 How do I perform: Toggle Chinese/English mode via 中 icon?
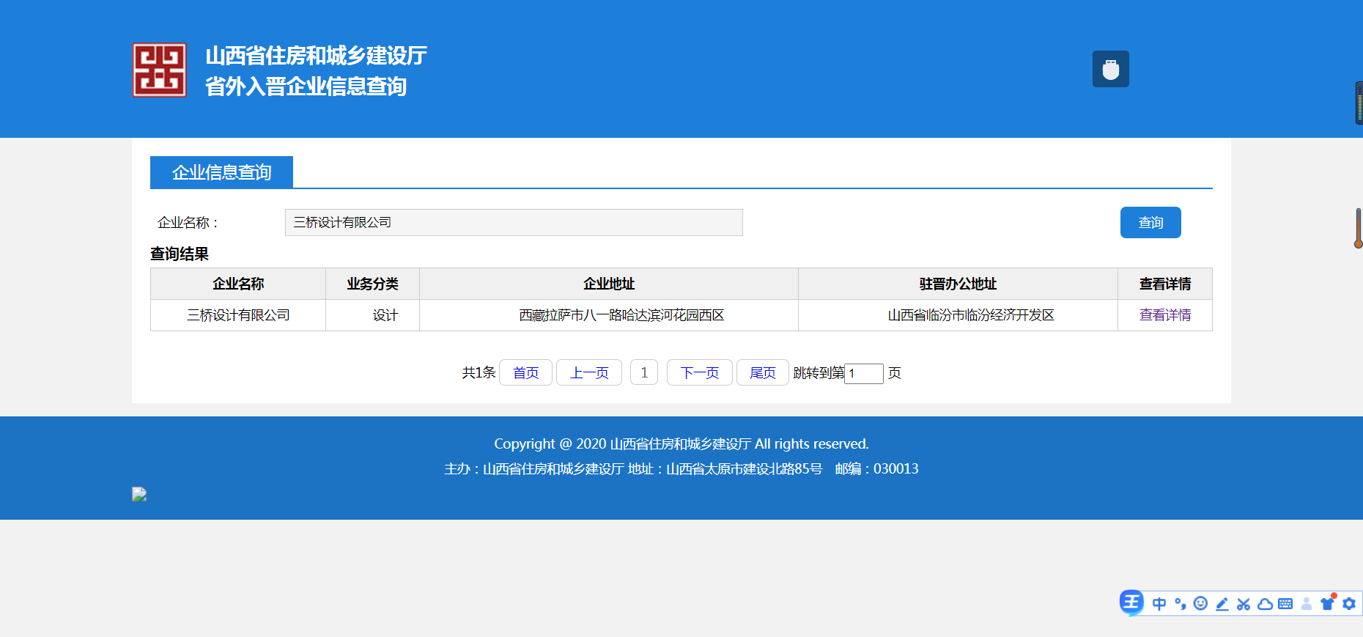click(x=1159, y=604)
